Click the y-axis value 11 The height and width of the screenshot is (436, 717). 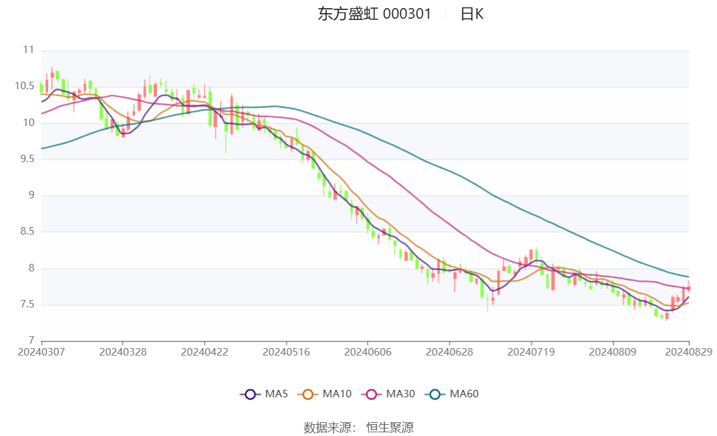(x=28, y=50)
